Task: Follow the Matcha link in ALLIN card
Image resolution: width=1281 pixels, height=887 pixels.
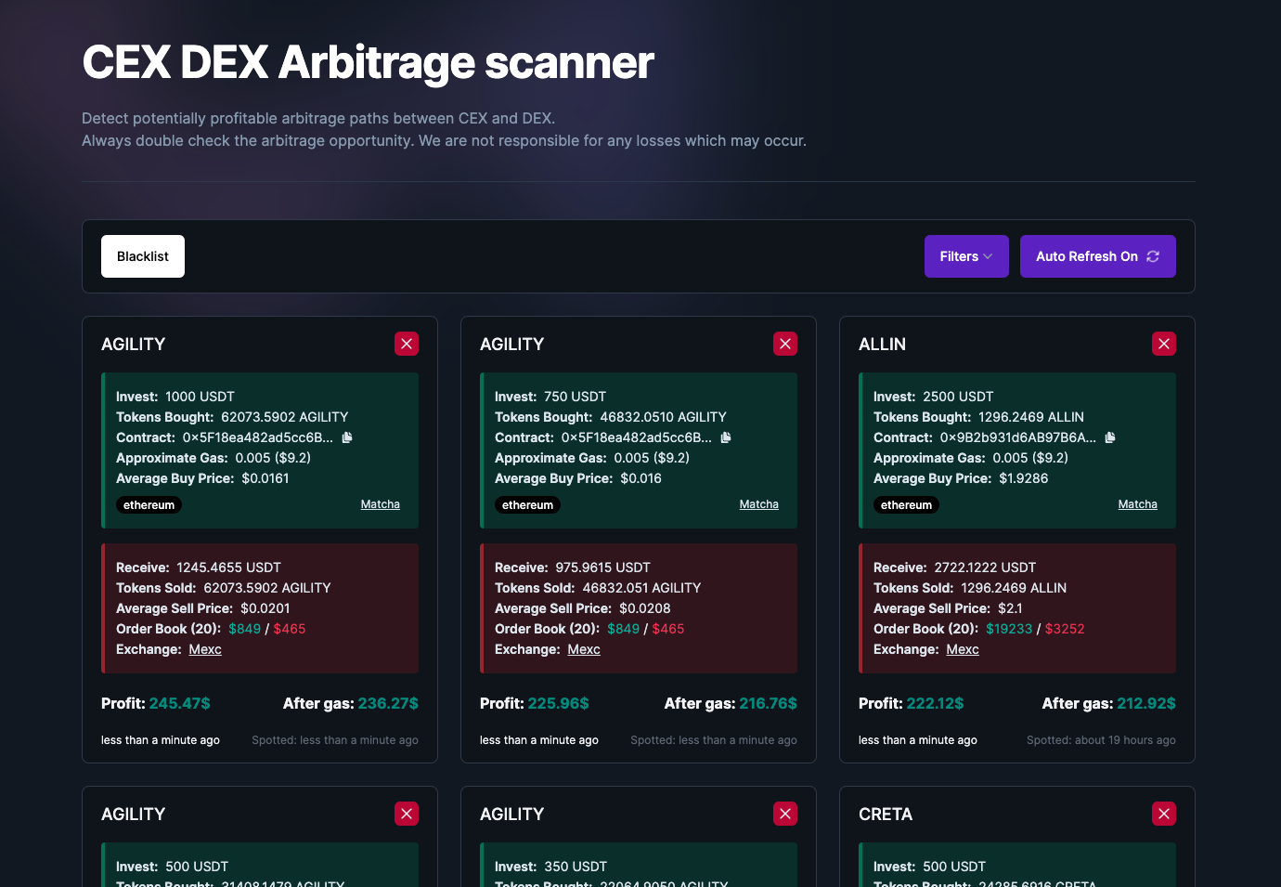Action: point(1137,504)
